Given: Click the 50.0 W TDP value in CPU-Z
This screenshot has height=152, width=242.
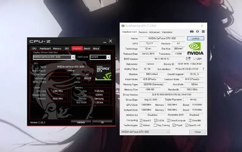Looking at the screenshot, I should point(88,78).
